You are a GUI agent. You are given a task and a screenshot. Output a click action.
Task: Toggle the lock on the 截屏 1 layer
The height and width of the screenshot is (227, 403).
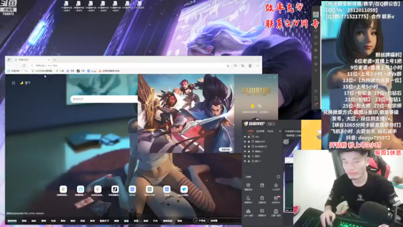point(249,156)
